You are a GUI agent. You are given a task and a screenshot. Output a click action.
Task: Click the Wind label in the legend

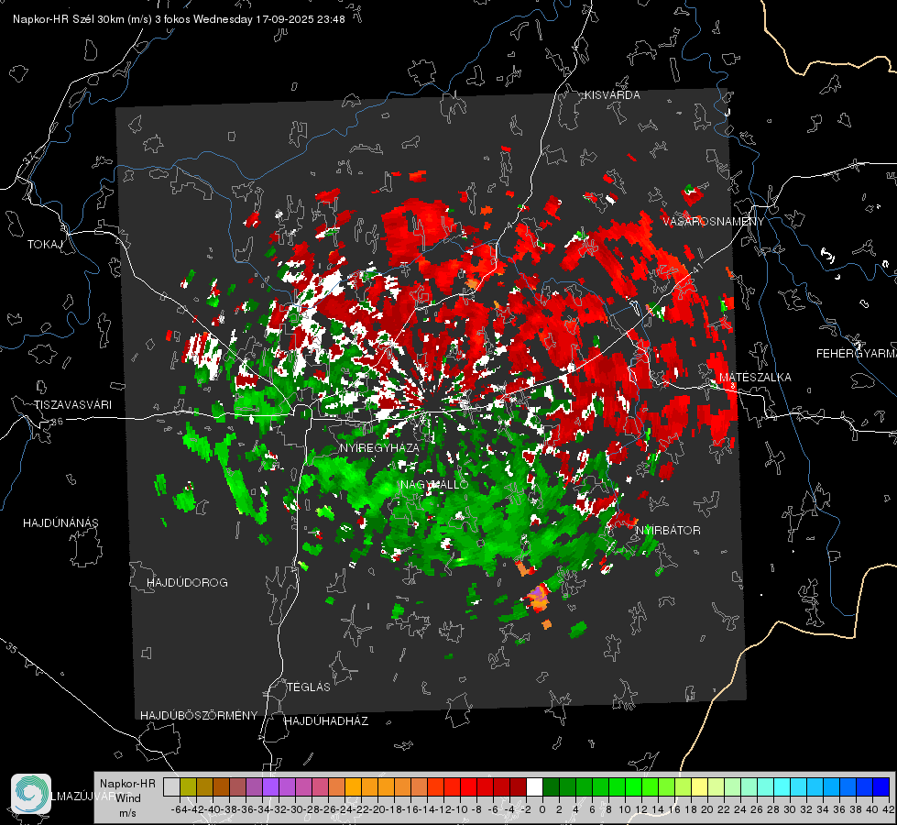tap(128, 798)
